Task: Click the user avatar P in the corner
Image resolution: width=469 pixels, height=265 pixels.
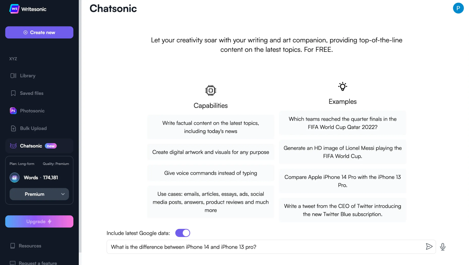Action: click(458, 8)
